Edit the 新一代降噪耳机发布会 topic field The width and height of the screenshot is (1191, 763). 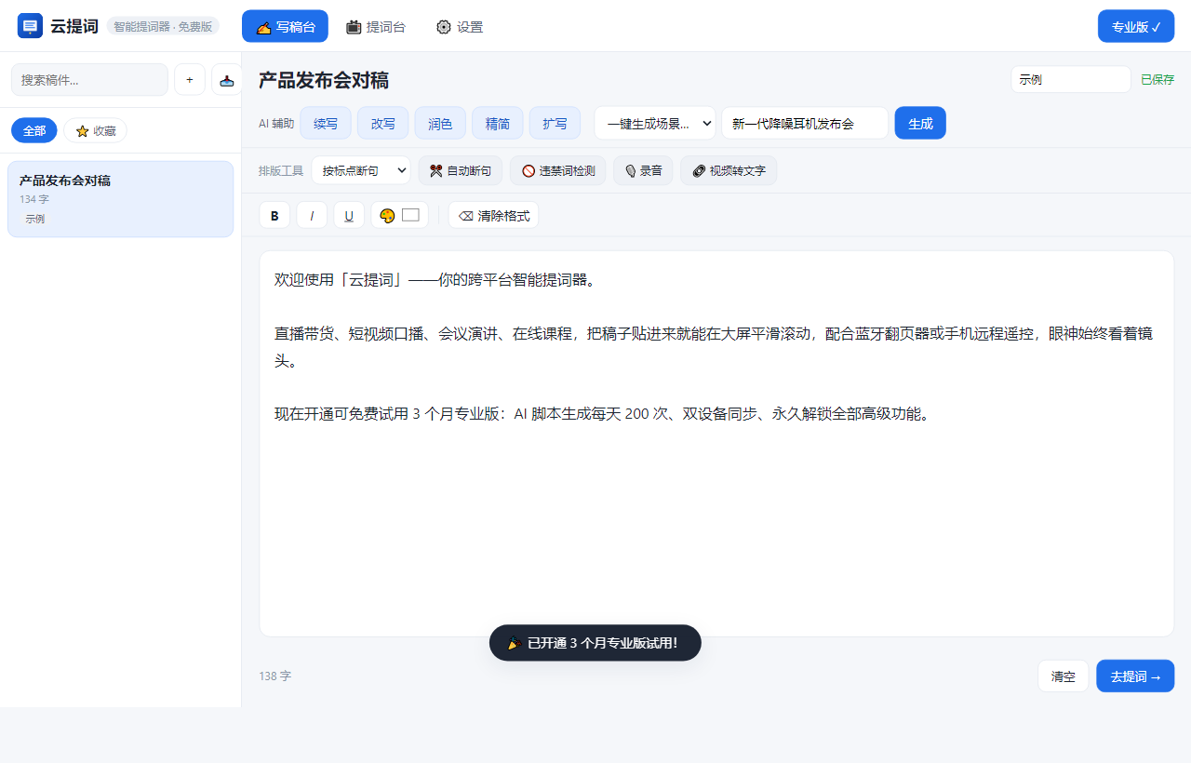[805, 123]
